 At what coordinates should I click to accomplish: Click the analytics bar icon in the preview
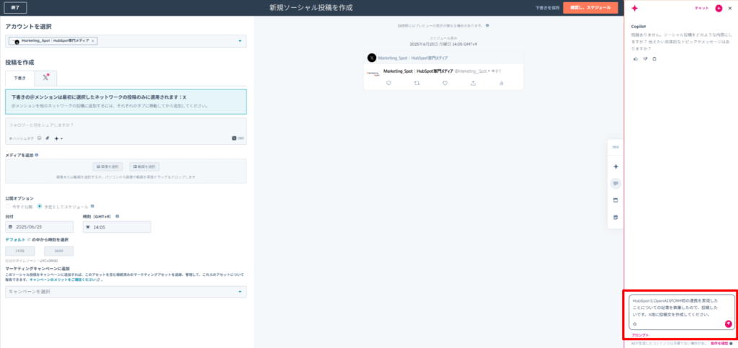point(501,83)
